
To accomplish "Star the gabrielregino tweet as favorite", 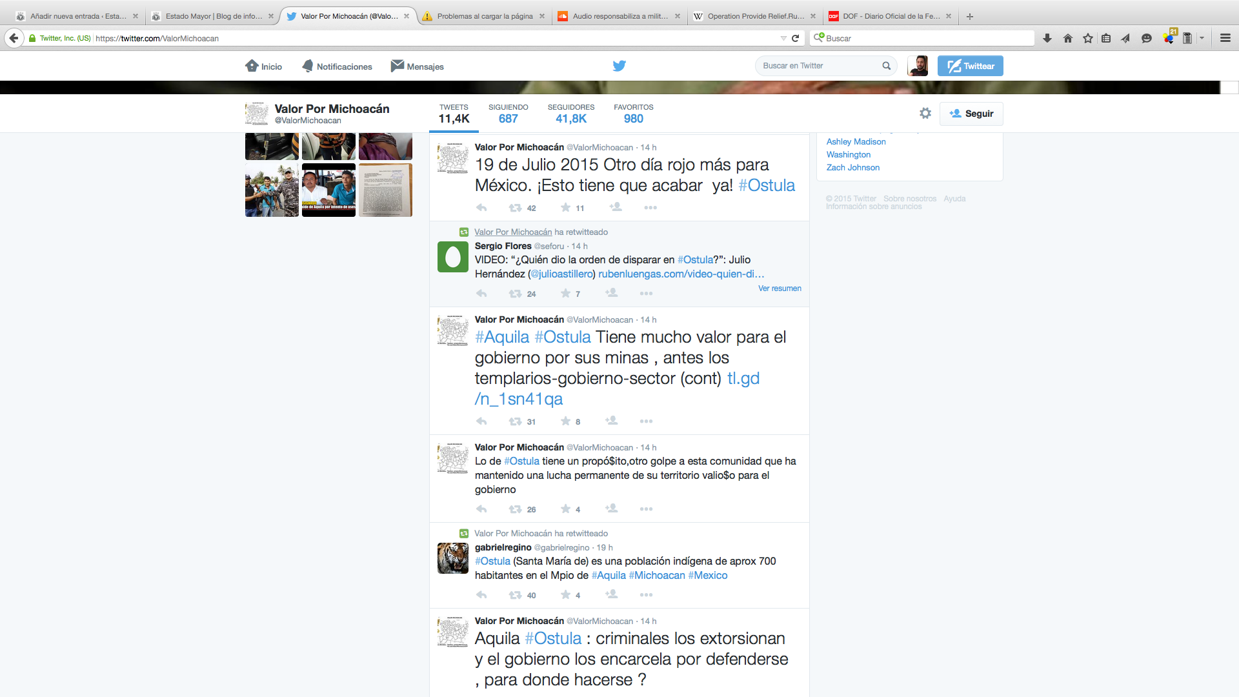I will click(x=565, y=595).
